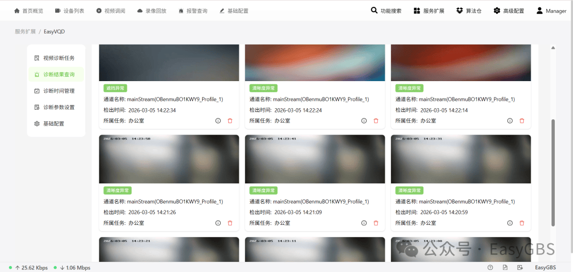Viewport: 573px width, 272px height.
Task: Click EasyVQD in the breadcrumb
Action: pos(54,31)
